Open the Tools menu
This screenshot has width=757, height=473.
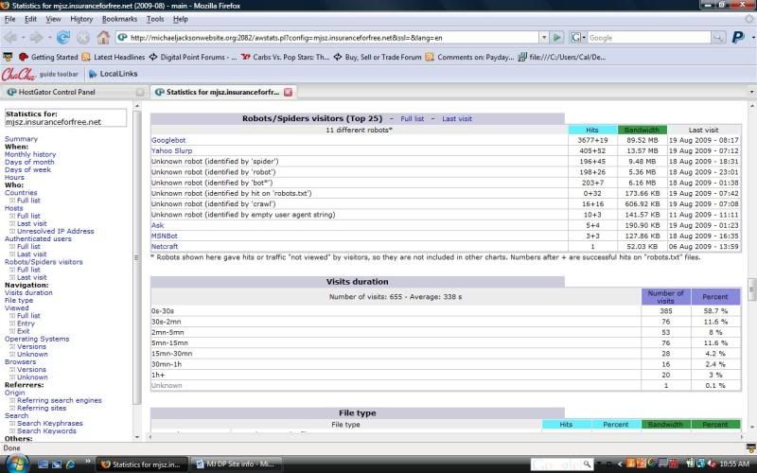point(155,19)
